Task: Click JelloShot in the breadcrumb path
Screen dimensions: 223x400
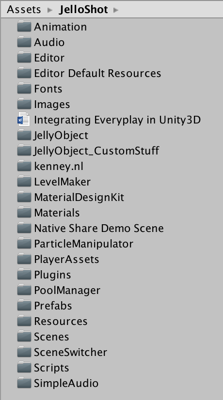Action: (83, 10)
